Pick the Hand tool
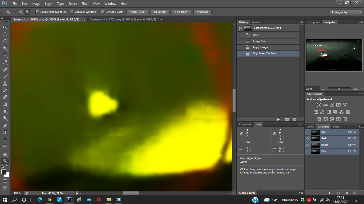 coord(5,154)
